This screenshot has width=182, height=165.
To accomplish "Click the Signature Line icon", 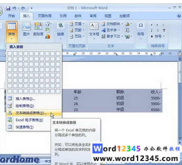I will coord(127,24).
